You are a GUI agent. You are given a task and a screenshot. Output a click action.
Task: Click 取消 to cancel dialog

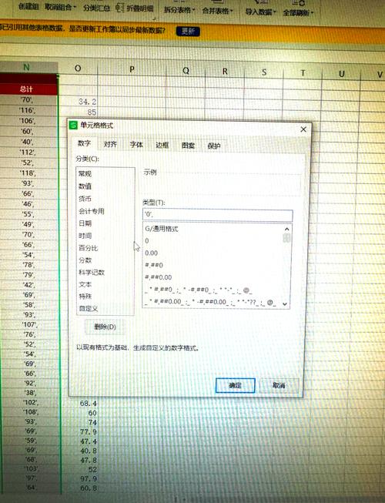pyautogui.click(x=279, y=385)
